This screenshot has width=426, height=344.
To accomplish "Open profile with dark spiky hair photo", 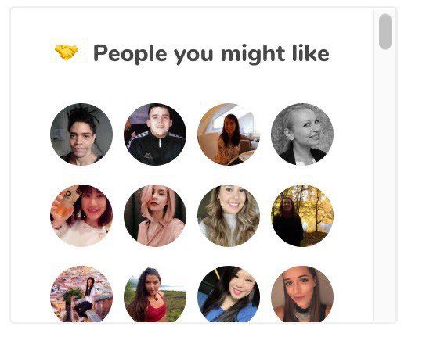I will pos(81,134).
